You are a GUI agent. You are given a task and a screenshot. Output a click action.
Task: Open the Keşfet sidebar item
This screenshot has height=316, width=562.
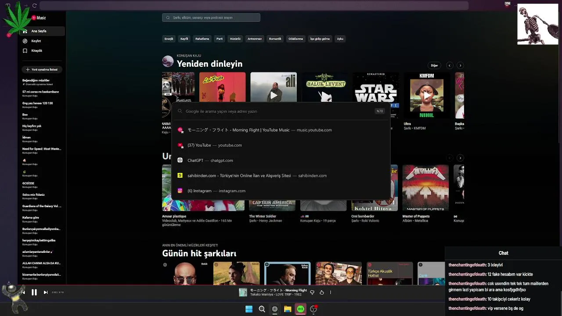pyautogui.click(x=36, y=41)
